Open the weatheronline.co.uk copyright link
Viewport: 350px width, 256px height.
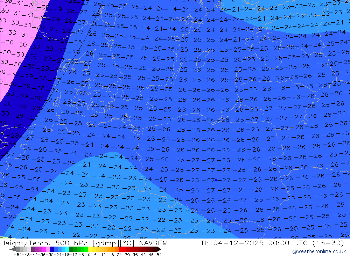[x=319, y=251]
